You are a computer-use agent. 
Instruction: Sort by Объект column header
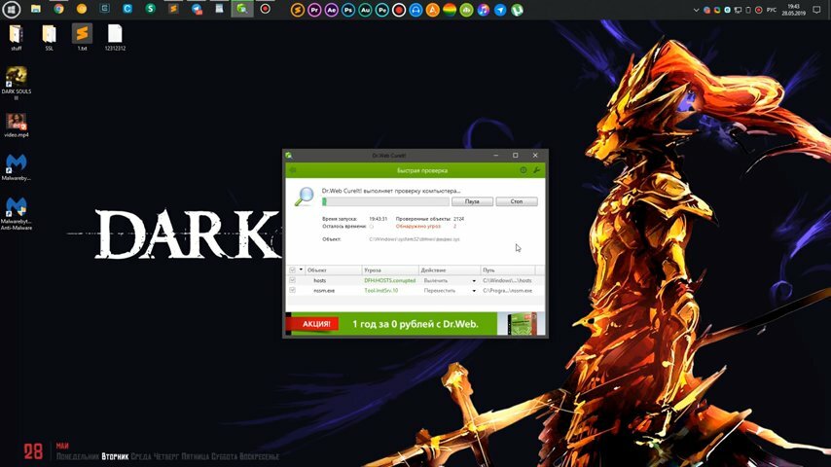pyautogui.click(x=334, y=269)
